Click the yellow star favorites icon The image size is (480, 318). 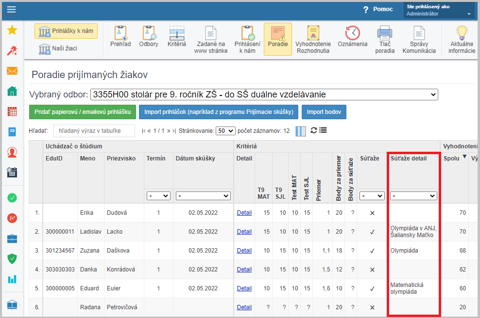tap(12, 30)
